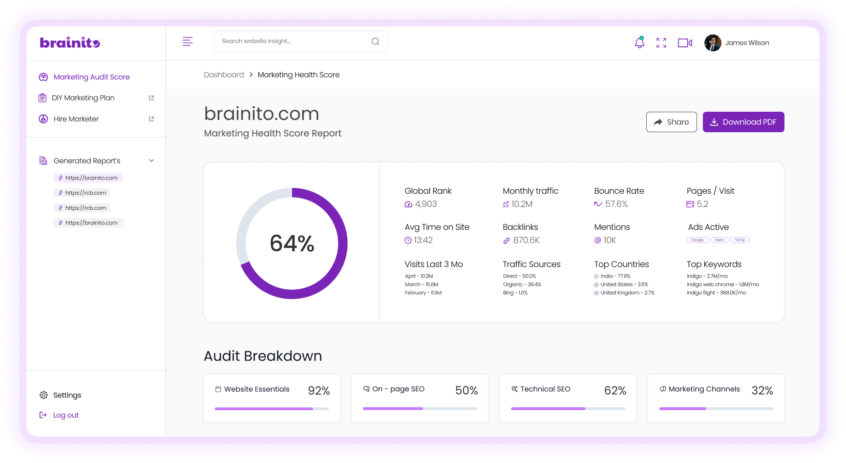
Task: Click indigo web chrome keyword
Action: point(723,284)
